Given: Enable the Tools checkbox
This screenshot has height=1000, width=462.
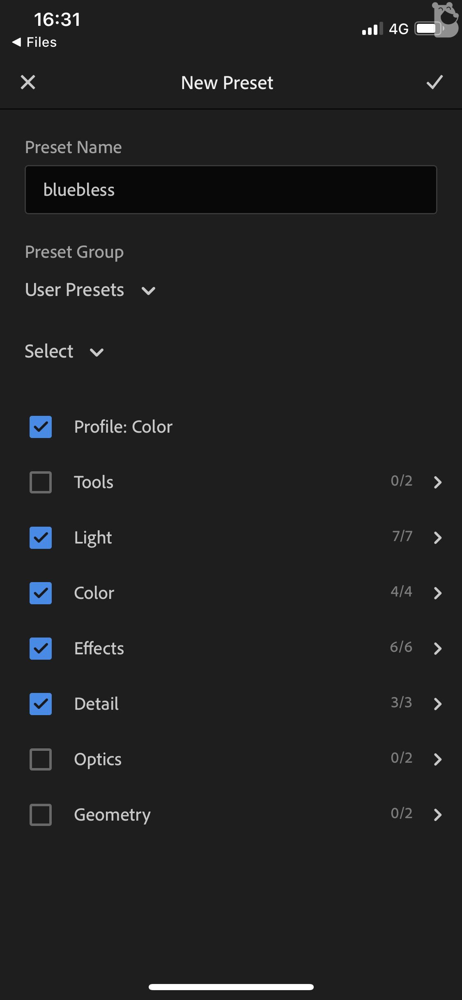Looking at the screenshot, I should coord(41,482).
